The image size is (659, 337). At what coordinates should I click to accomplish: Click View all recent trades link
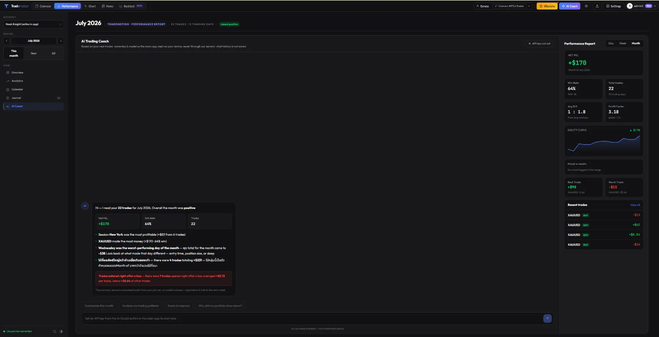(x=635, y=205)
